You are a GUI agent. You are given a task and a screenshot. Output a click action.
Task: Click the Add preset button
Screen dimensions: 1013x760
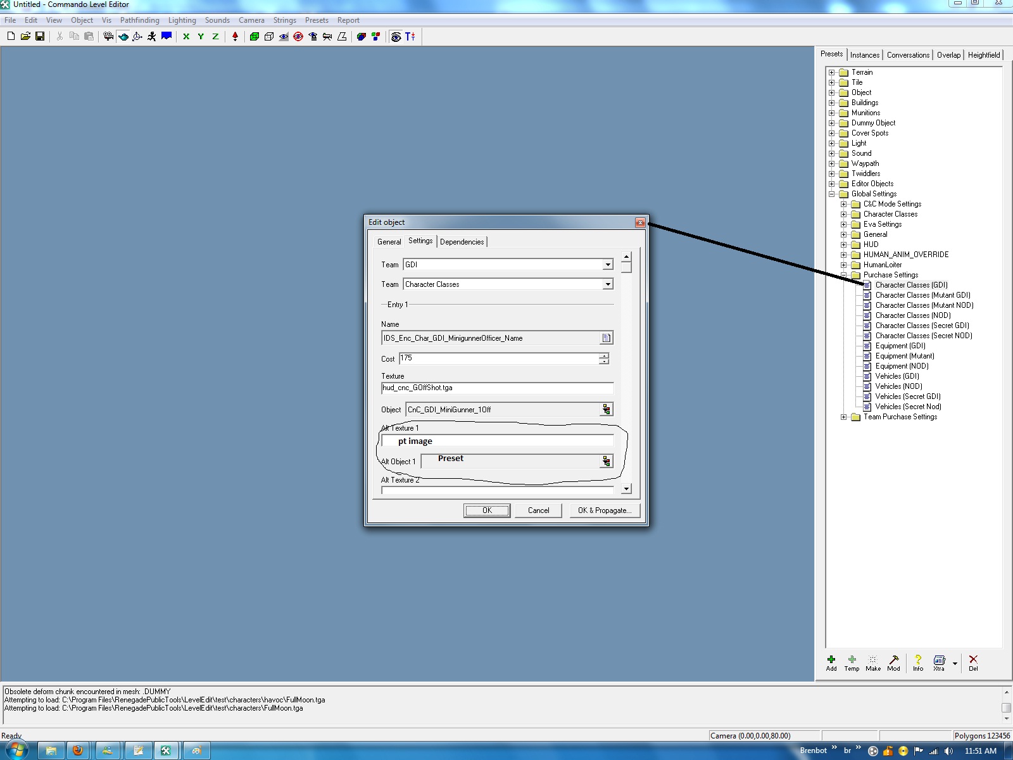pyautogui.click(x=831, y=662)
